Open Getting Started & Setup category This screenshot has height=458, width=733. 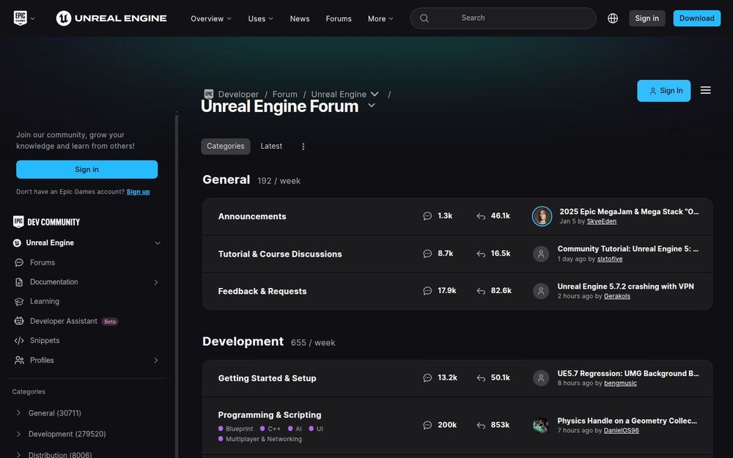coord(267,378)
